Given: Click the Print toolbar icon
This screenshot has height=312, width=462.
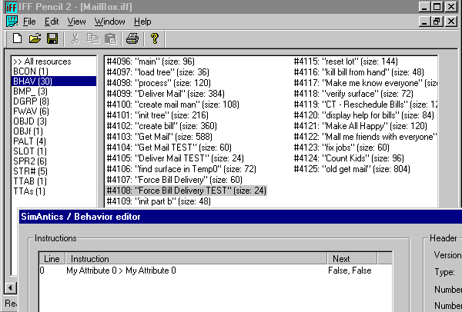Looking at the screenshot, I should pos(132,38).
